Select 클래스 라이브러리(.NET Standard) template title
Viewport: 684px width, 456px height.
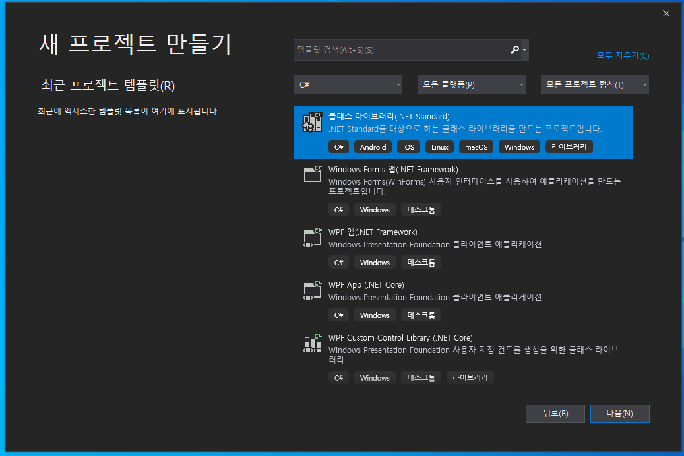click(x=389, y=117)
